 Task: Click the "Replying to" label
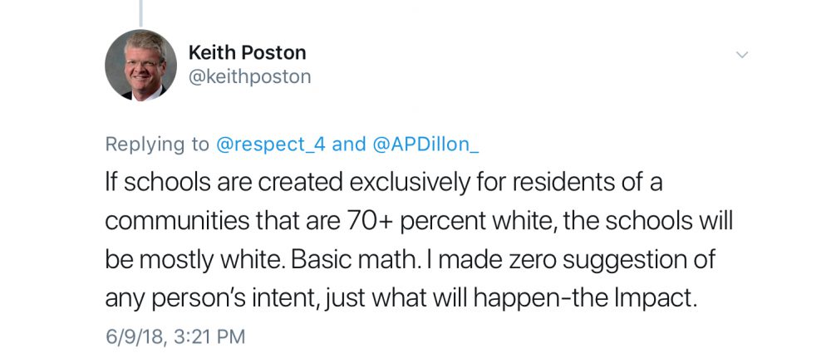click(157, 145)
